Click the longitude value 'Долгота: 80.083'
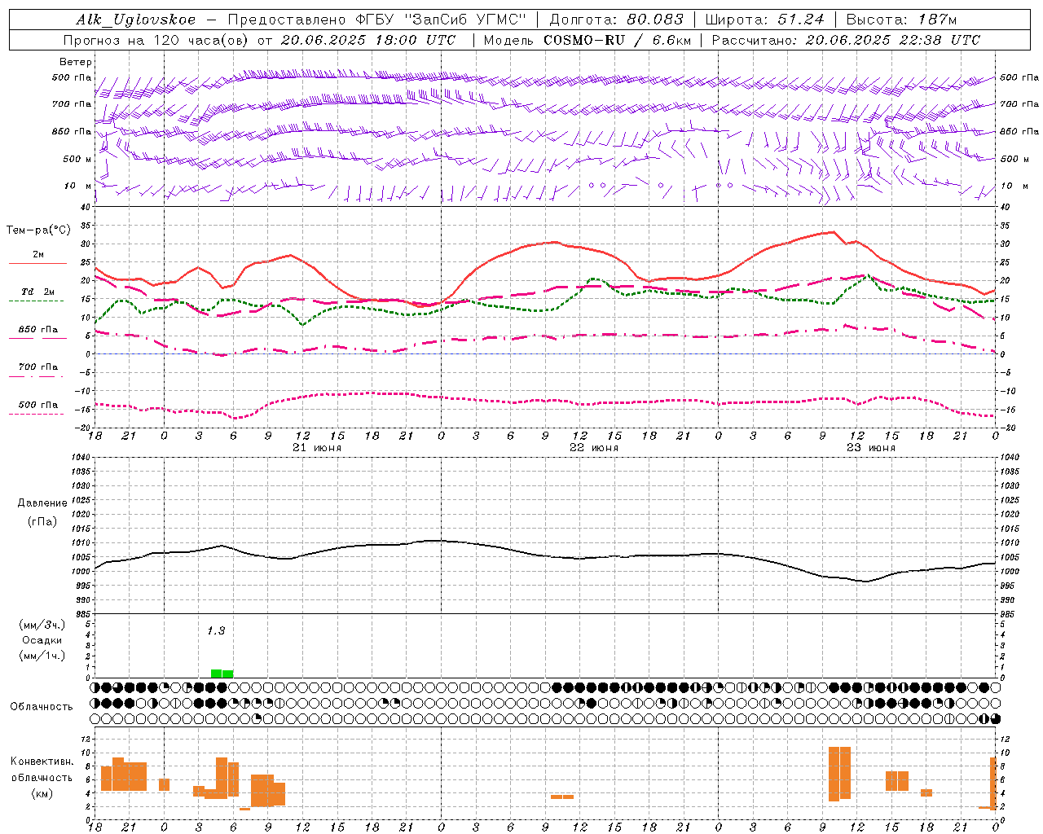 [x=618, y=20]
